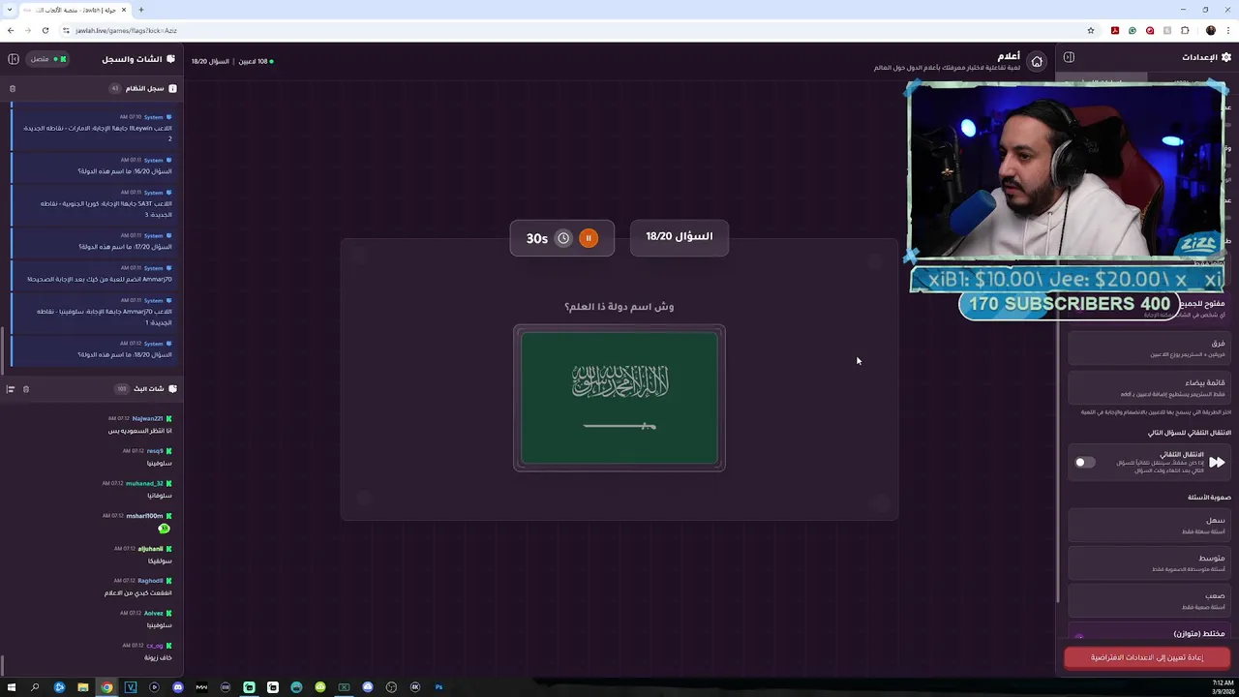Click the stream chat count badge 103
Viewport: 1239px width, 697px height.
(x=122, y=389)
